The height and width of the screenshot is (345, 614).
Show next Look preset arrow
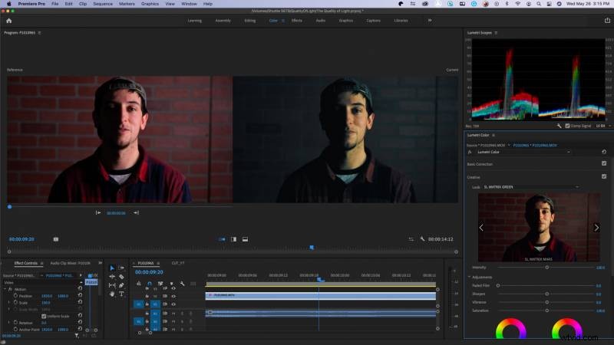coord(596,227)
